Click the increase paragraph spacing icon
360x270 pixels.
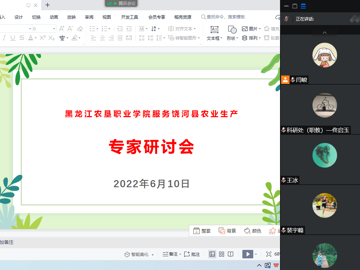[x=142, y=38]
